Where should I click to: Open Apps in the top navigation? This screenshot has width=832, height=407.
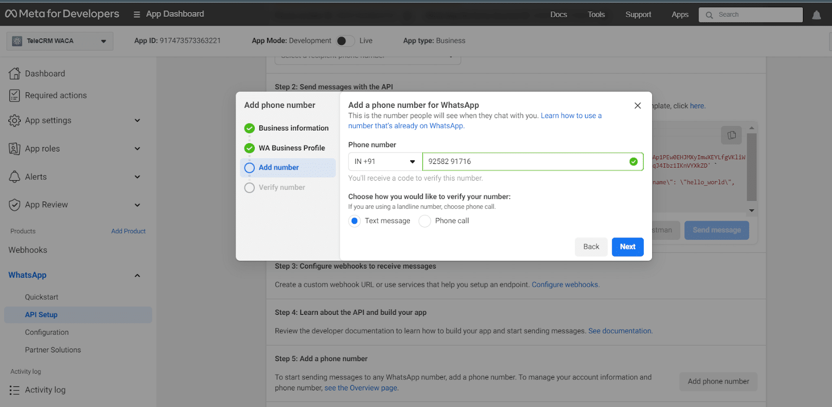(680, 15)
